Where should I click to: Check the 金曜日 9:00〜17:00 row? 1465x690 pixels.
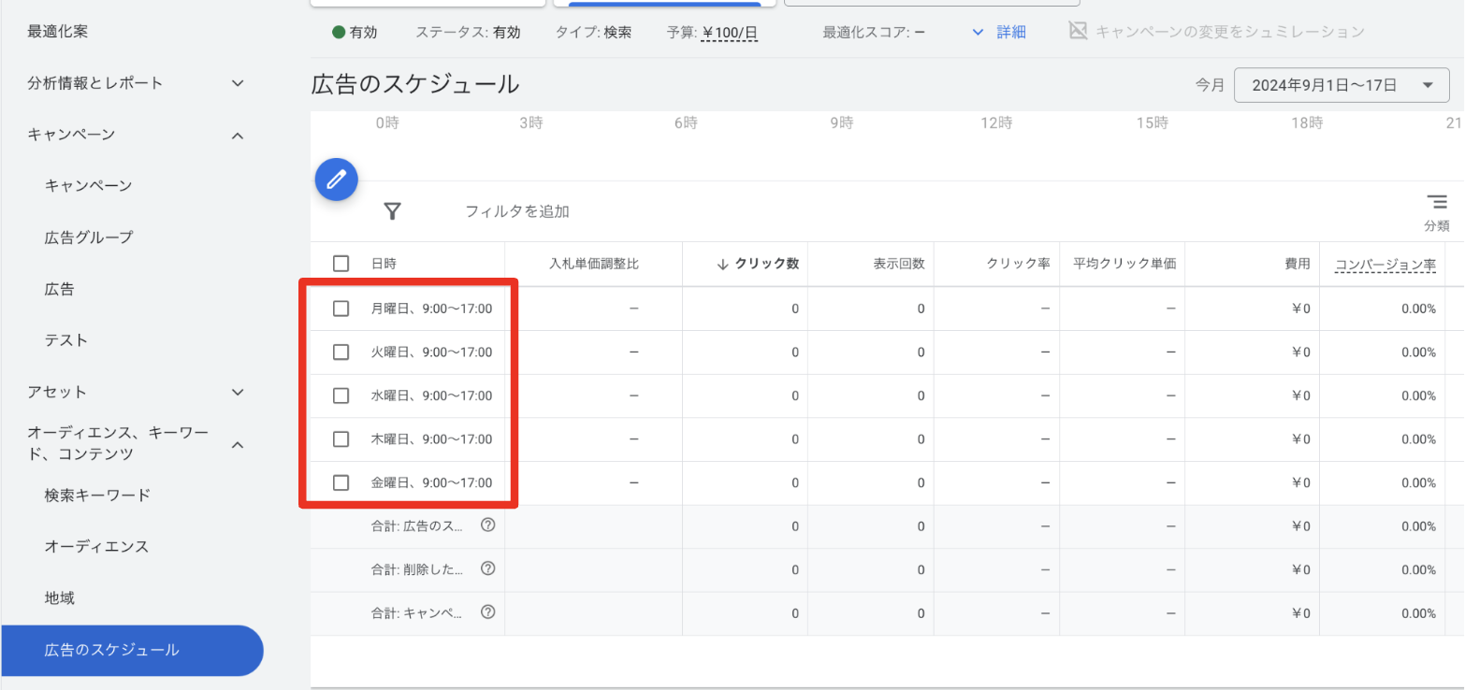[x=341, y=482]
